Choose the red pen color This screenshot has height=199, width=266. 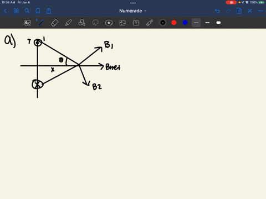[x=174, y=23]
